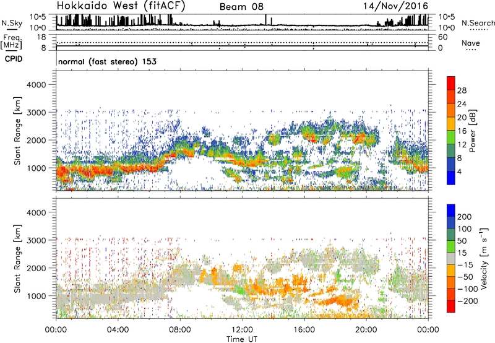
Task: Click the '4' power colorbar tick
Action: [x=459, y=171]
